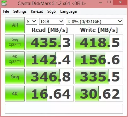Open the File menu

(x=6, y=11)
